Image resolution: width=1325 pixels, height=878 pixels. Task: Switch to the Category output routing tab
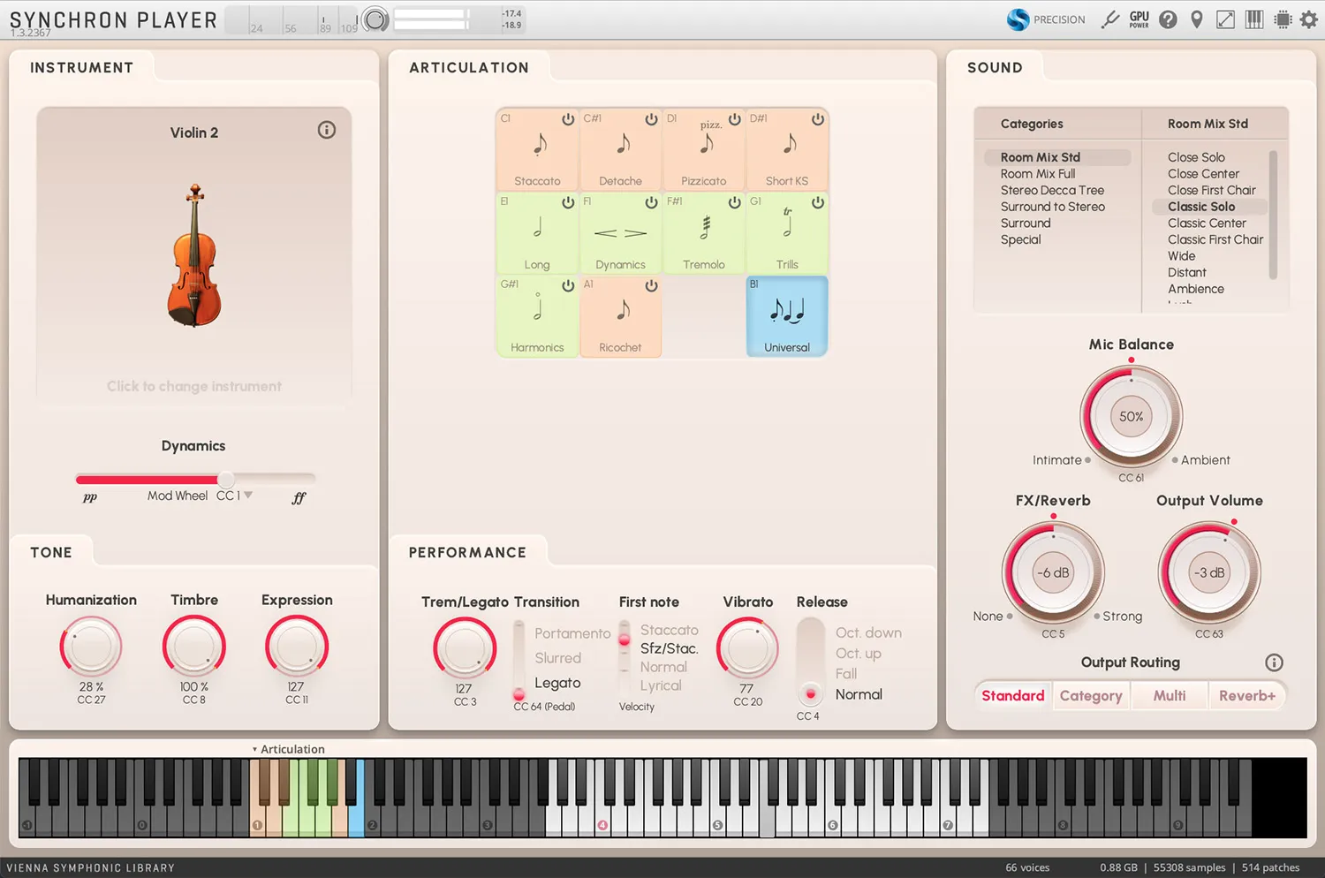click(x=1091, y=696)
